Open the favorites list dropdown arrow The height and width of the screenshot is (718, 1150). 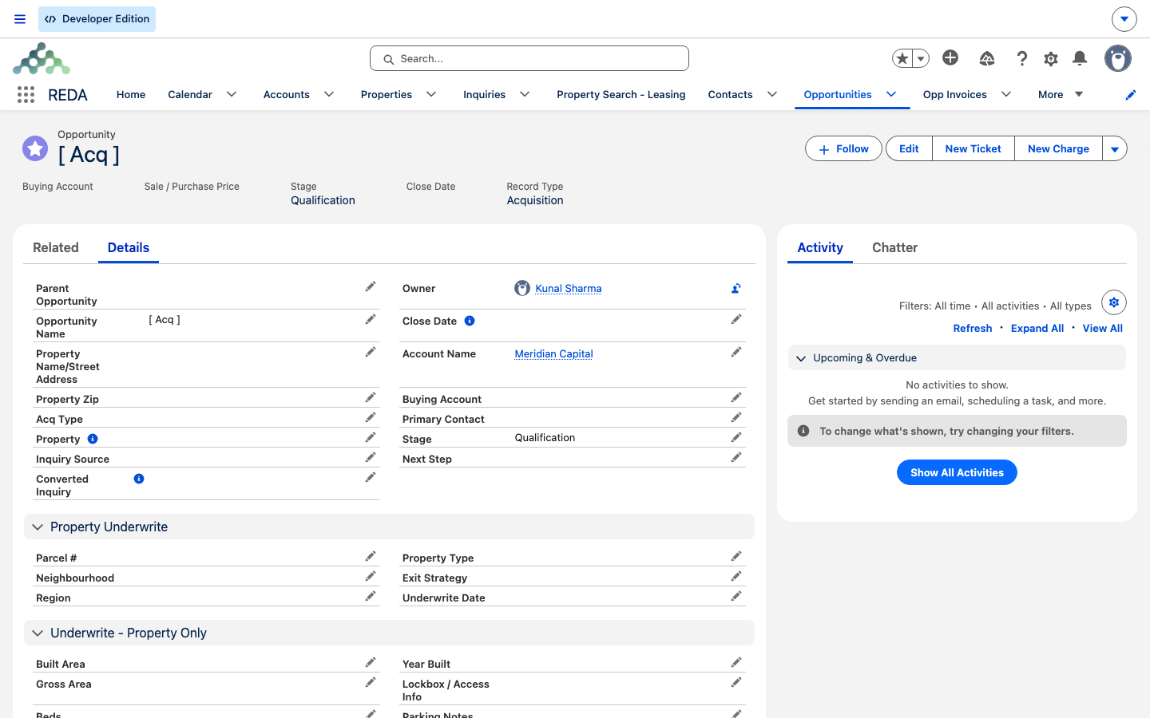pyautogui.click(x=921, y=58)
